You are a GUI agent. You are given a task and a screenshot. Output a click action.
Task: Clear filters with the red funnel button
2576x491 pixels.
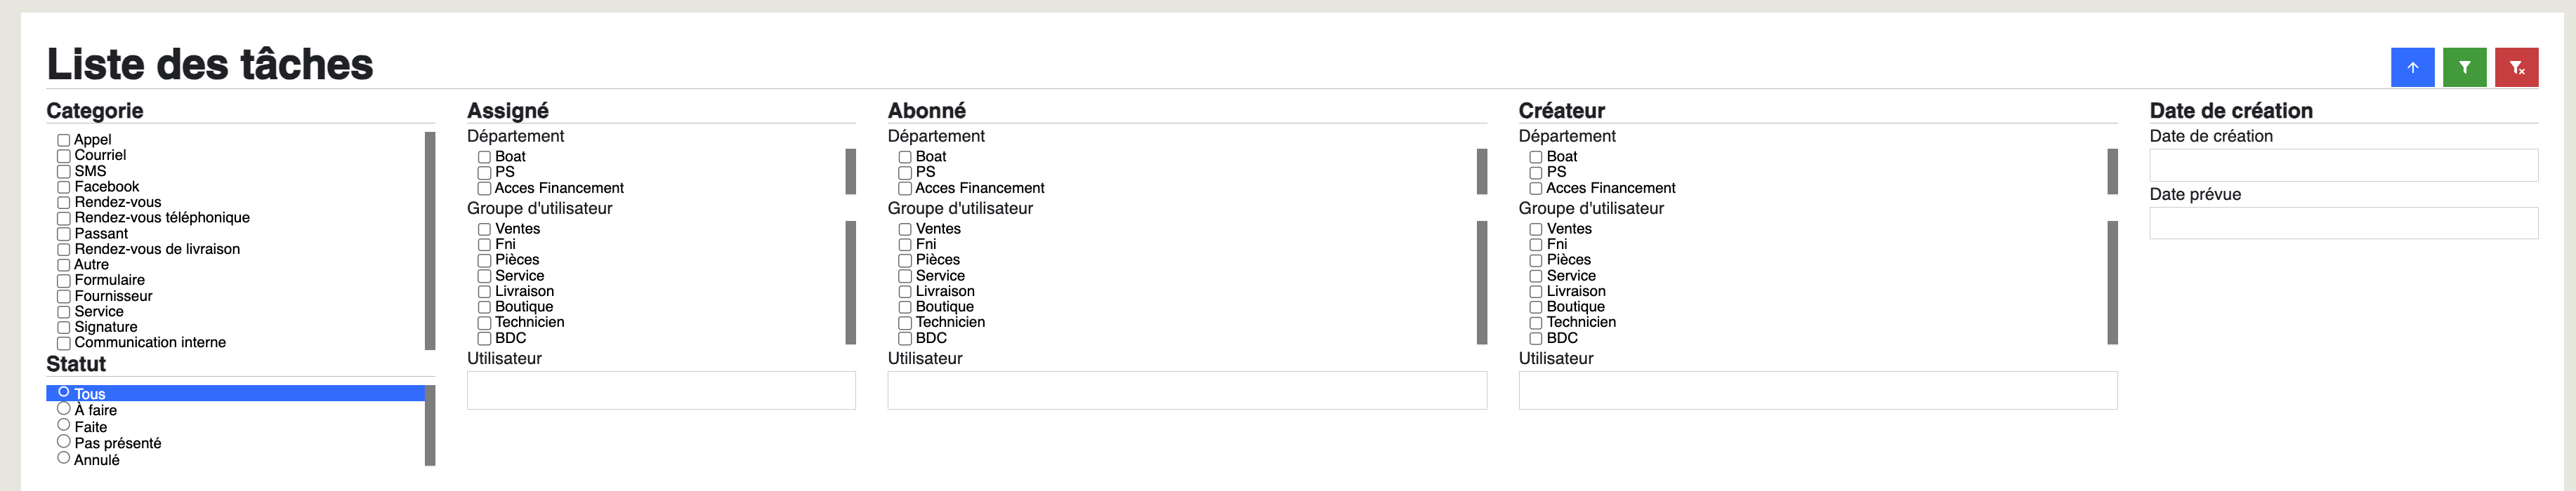tap(2516, 68)
